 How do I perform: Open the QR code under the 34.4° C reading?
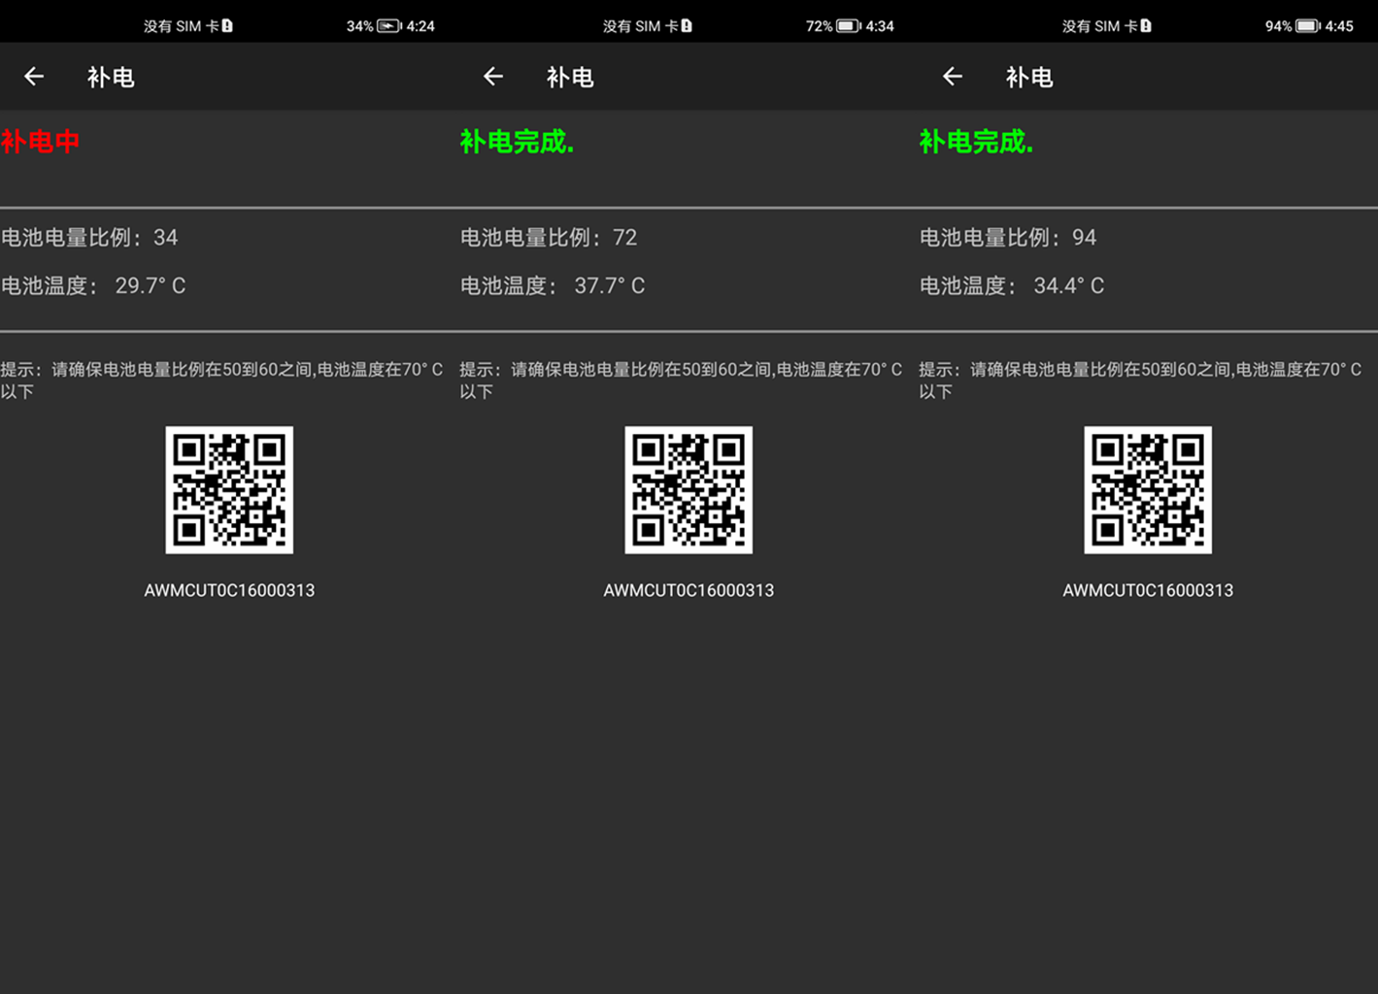point(1148,490)
